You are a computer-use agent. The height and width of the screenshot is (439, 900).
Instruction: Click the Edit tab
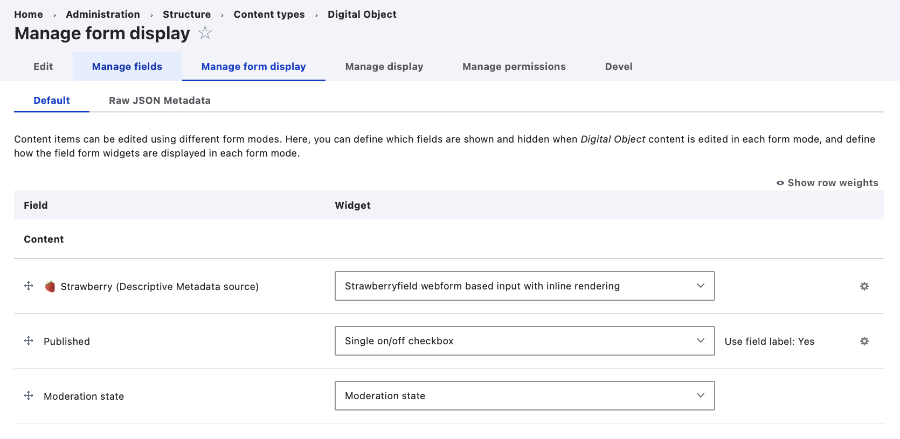tap(43, 67)
